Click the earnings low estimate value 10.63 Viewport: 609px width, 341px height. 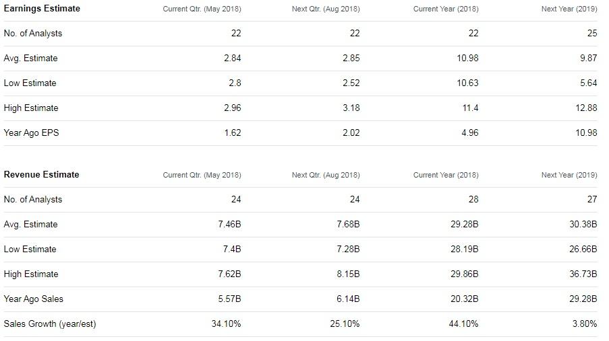click(467, 83)
